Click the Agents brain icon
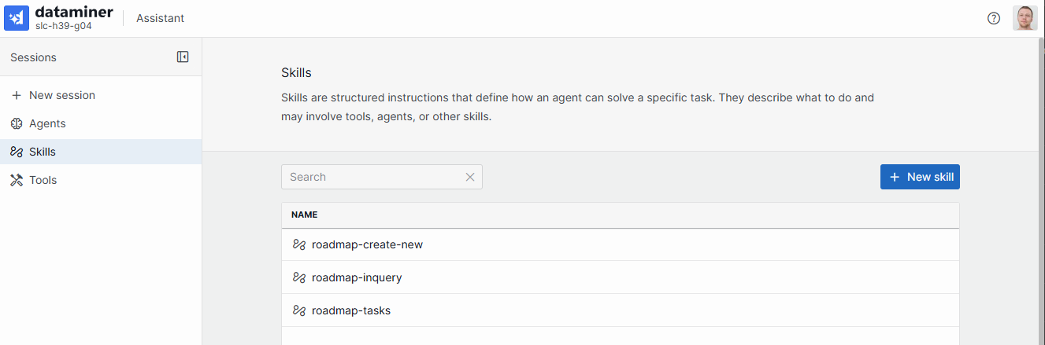Image resolution: width=1045 pixels, height=345 pixels. (x=17, y=123)
